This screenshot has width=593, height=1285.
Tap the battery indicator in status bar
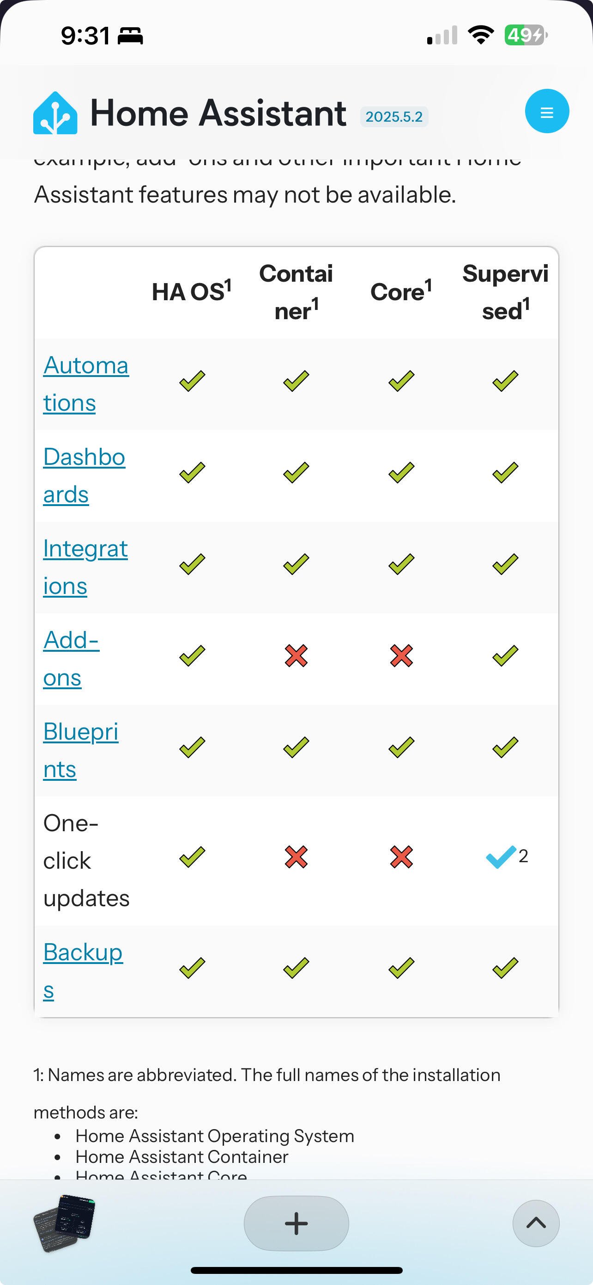pyautogui.click(x=526, y=36)
